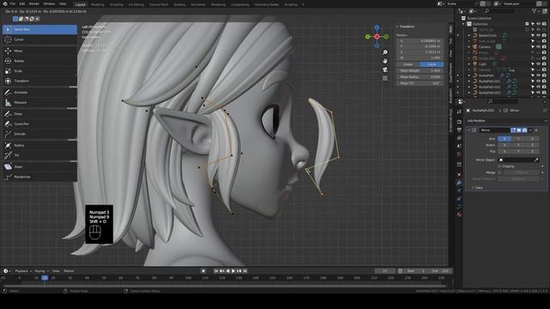The height and width of the screenshot is (309, 550).
Task: Select the Randomize tool
Action: coord(40,177)
